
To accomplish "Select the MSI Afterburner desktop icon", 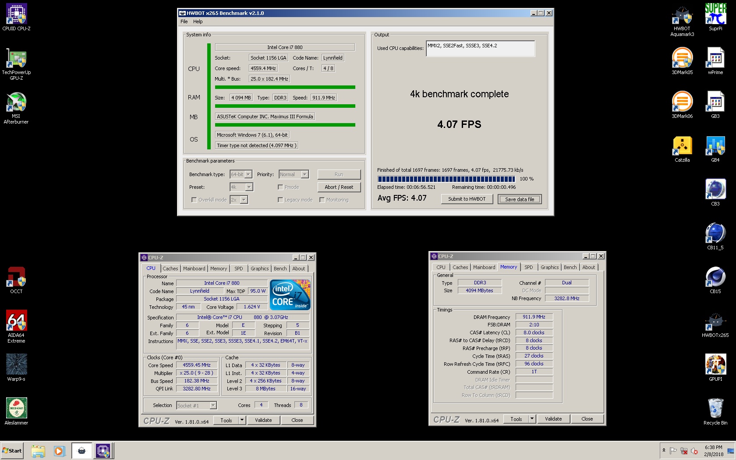I will [16, 108].
